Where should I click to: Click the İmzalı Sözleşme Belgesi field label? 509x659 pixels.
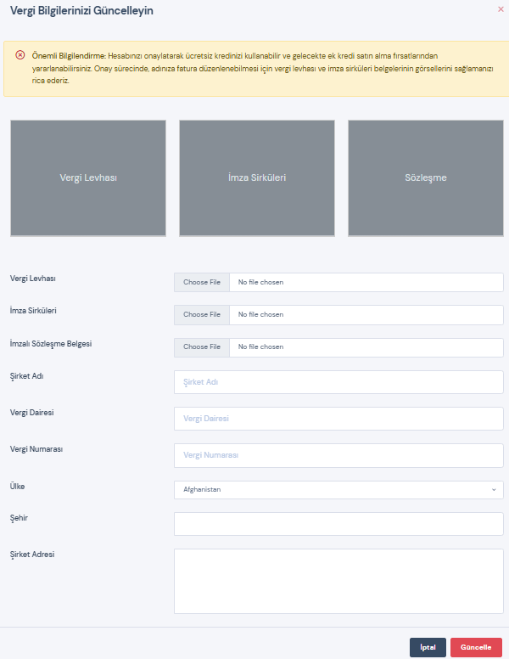tap(51, 344)
